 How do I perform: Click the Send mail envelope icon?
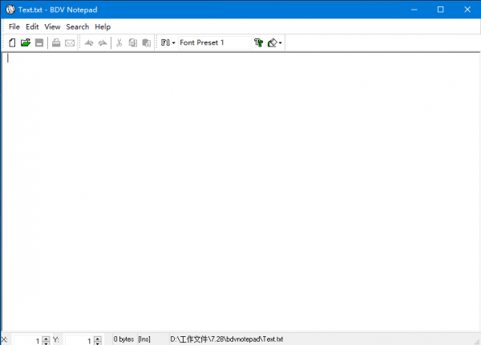tap(70, 42)
